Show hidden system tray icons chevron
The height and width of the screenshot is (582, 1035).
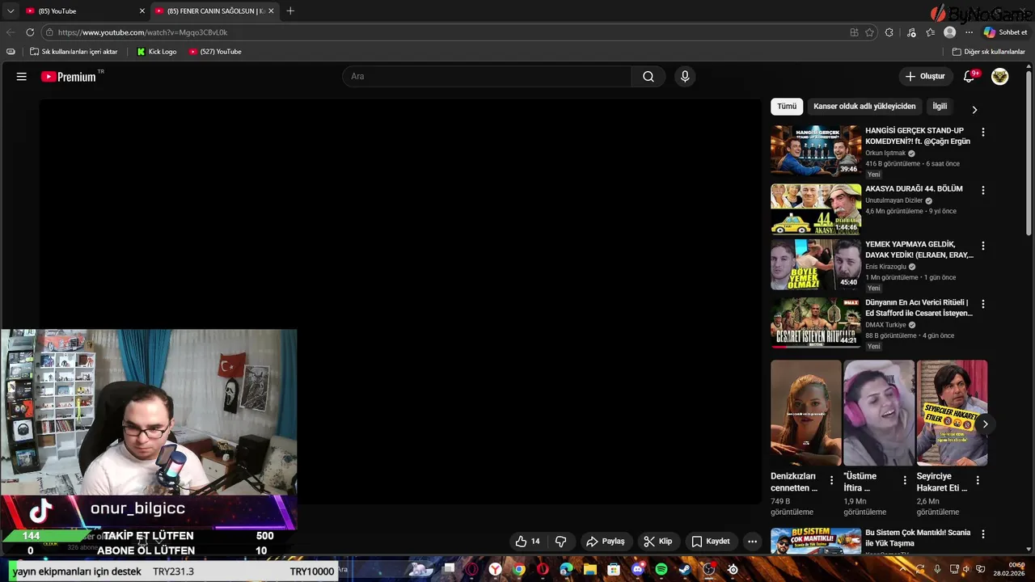[x=903, y=568]
